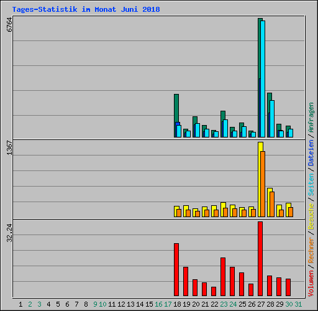Click the chart title Tages-Statistik im Monat Juni 2018
This screenshot has width=318, height=311.
pos(86,9)
